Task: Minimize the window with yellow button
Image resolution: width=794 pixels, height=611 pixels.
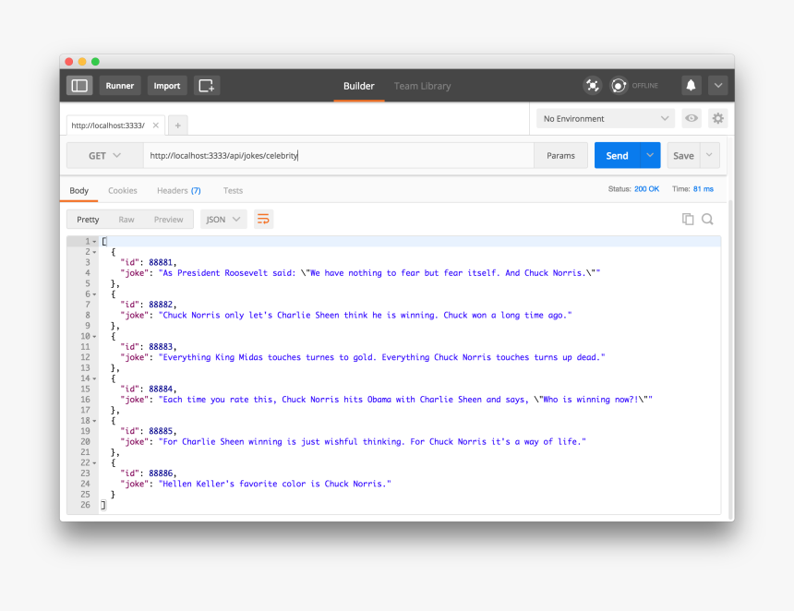Action: coord(82,62)
